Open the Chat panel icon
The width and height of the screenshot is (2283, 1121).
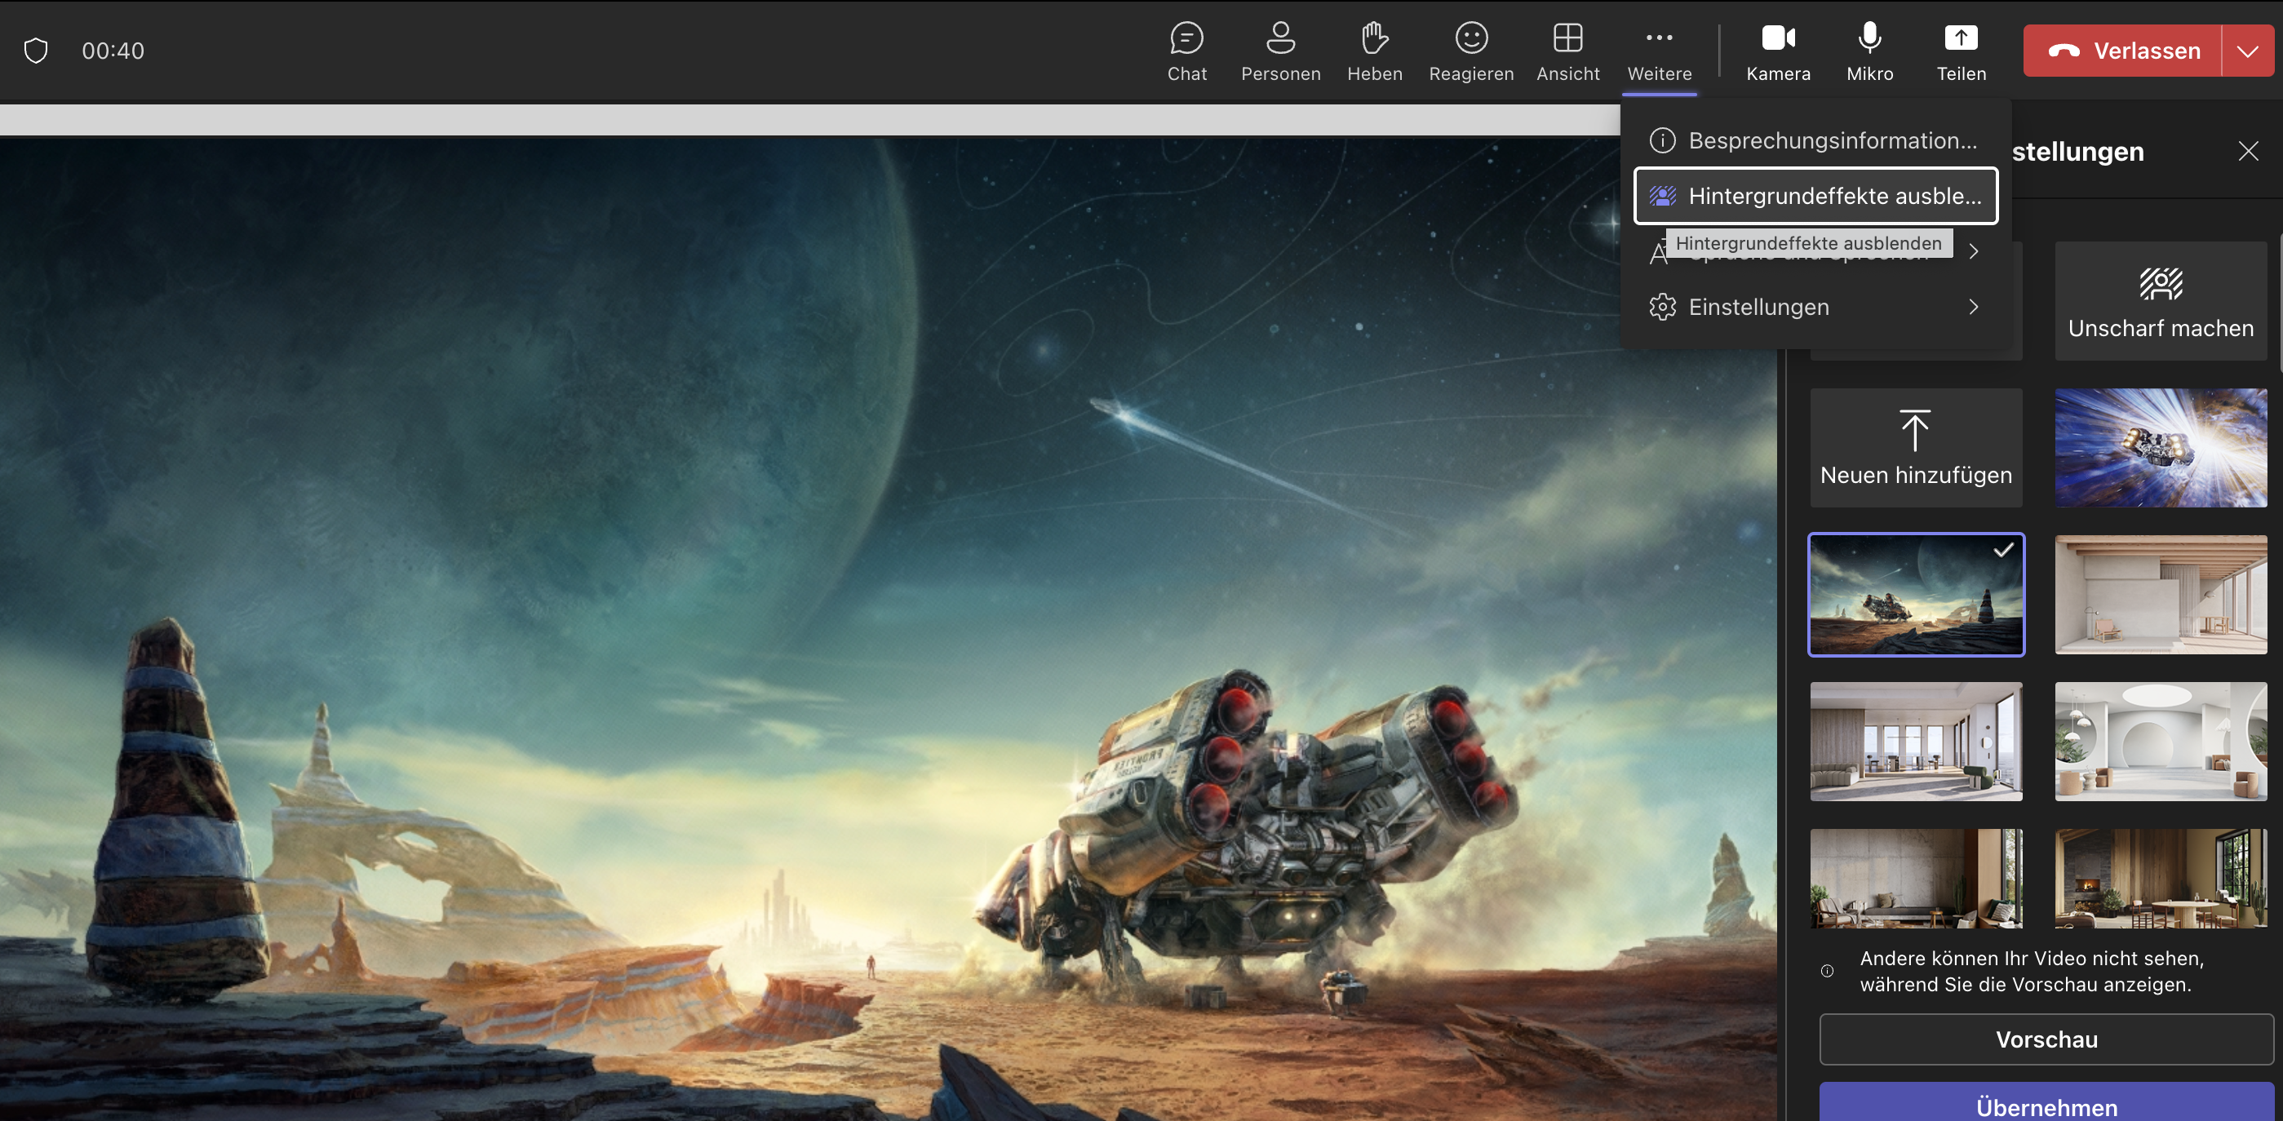(x=1186, y=51)
